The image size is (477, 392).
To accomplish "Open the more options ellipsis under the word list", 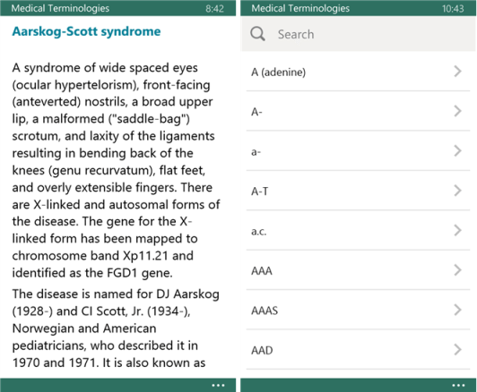I will [458, 386].
